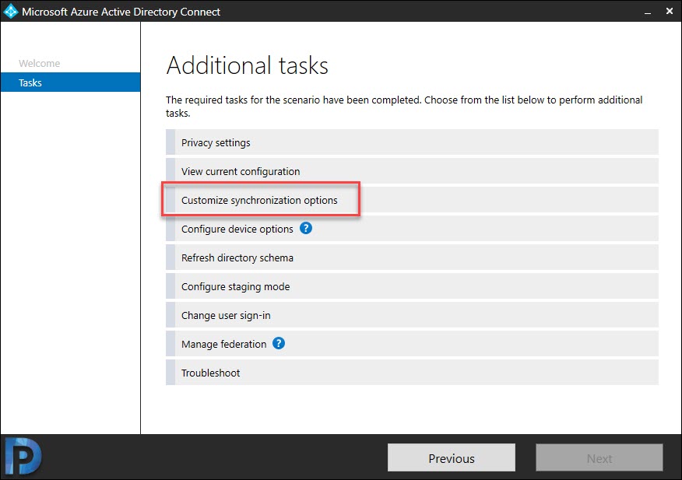Open Privacy settings task
The height and width of the screenshot is (480, 682).
coord(412,142)
